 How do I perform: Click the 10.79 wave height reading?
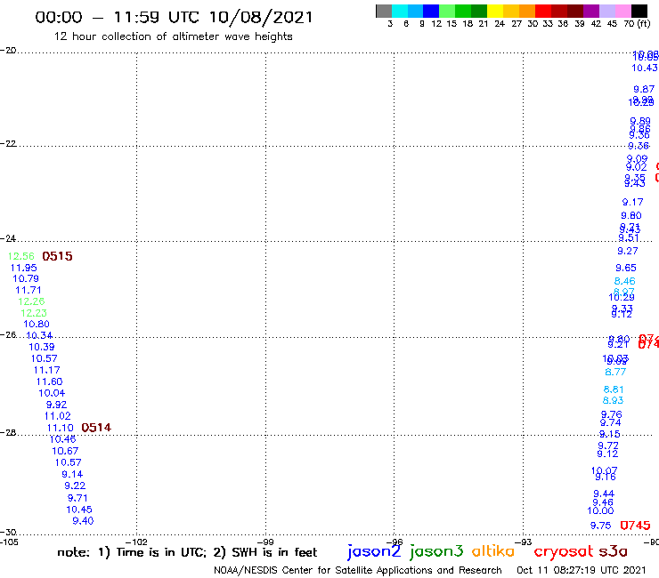click(x=26, y=278)
